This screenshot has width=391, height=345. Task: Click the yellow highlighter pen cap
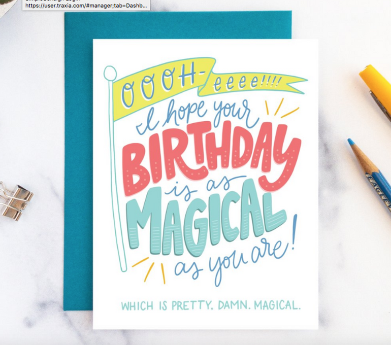click(375, 81)
